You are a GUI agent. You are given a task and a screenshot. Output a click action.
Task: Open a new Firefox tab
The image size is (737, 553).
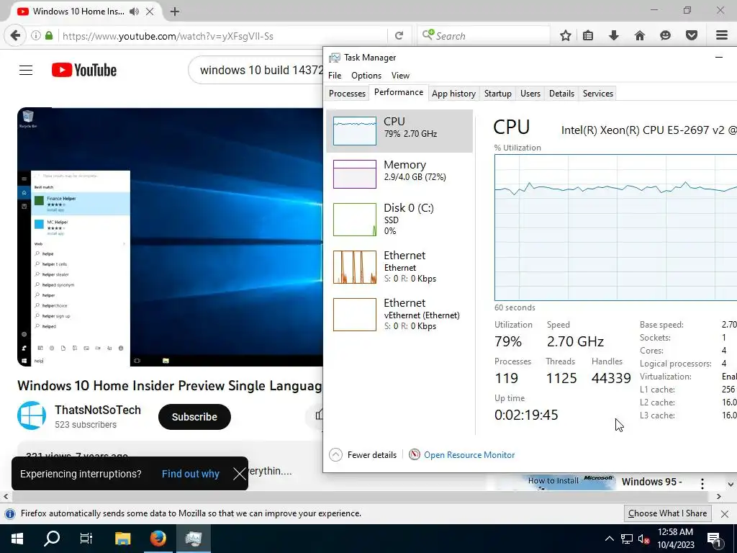coord(175,12)
